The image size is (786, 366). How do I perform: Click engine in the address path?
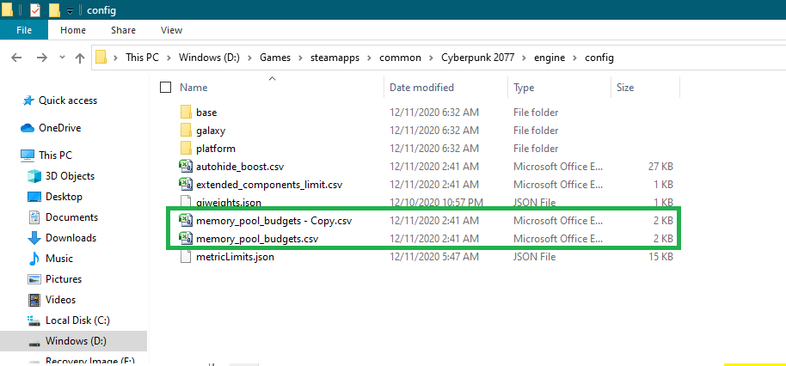coord(550,58)
